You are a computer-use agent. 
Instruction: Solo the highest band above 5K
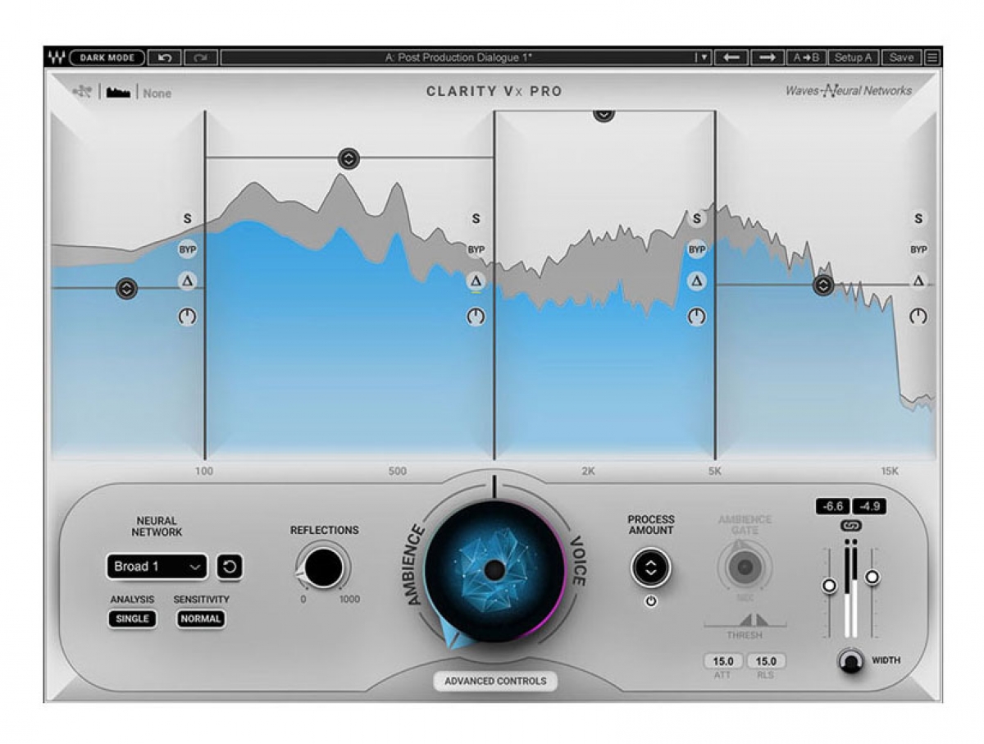[x=918, y=219]
